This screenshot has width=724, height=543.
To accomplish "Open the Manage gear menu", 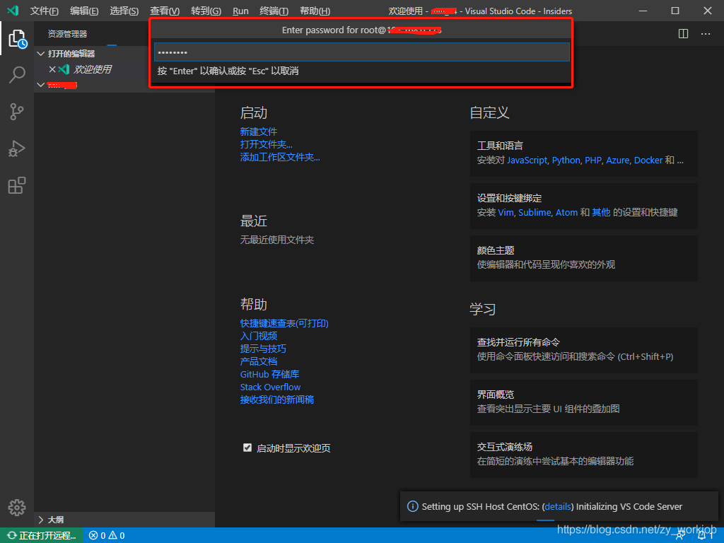I will click(17, 508).
